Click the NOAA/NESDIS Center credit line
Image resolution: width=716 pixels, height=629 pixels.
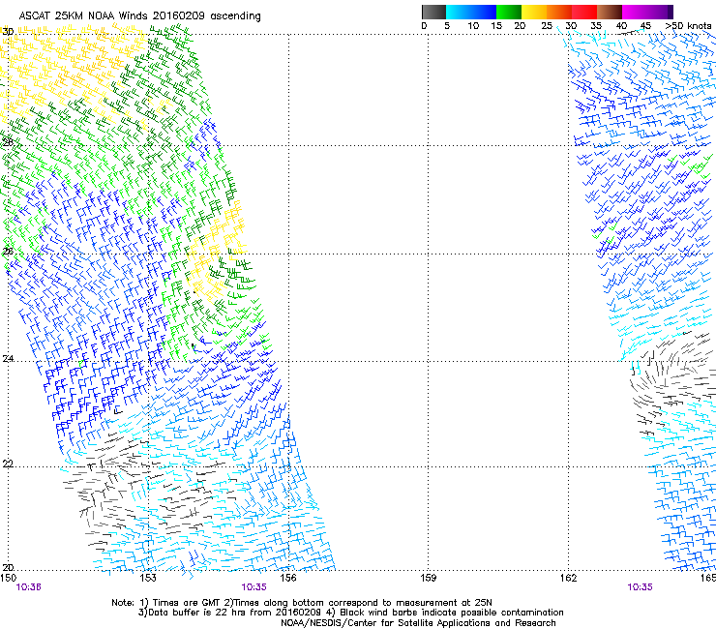[418, 623]
